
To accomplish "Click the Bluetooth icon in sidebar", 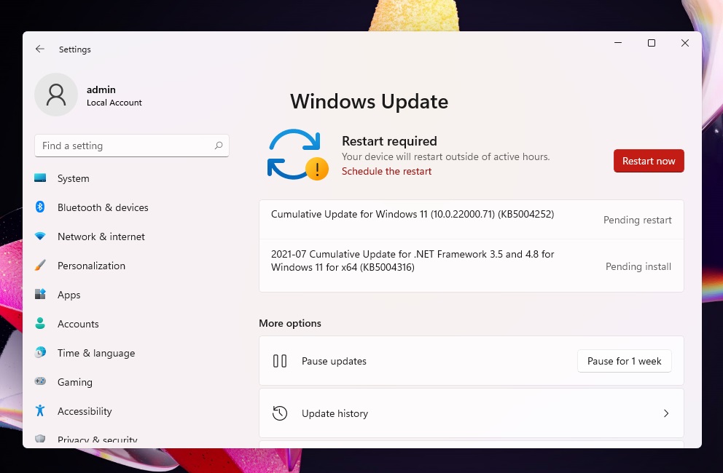I will click(40, 207).
